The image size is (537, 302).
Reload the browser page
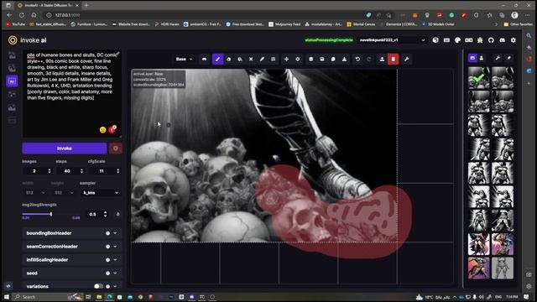[22, 15]
